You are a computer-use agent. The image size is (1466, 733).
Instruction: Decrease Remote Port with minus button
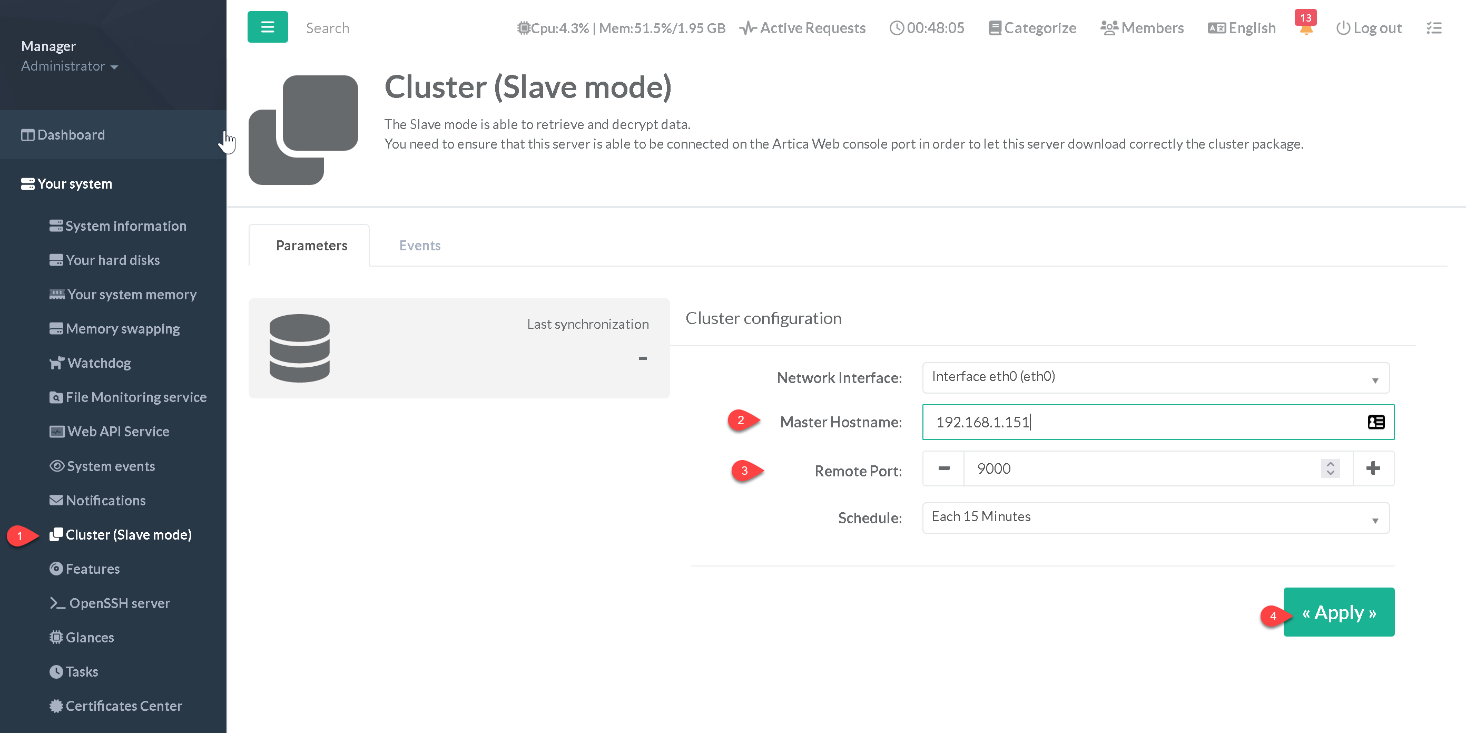point(943,468)
